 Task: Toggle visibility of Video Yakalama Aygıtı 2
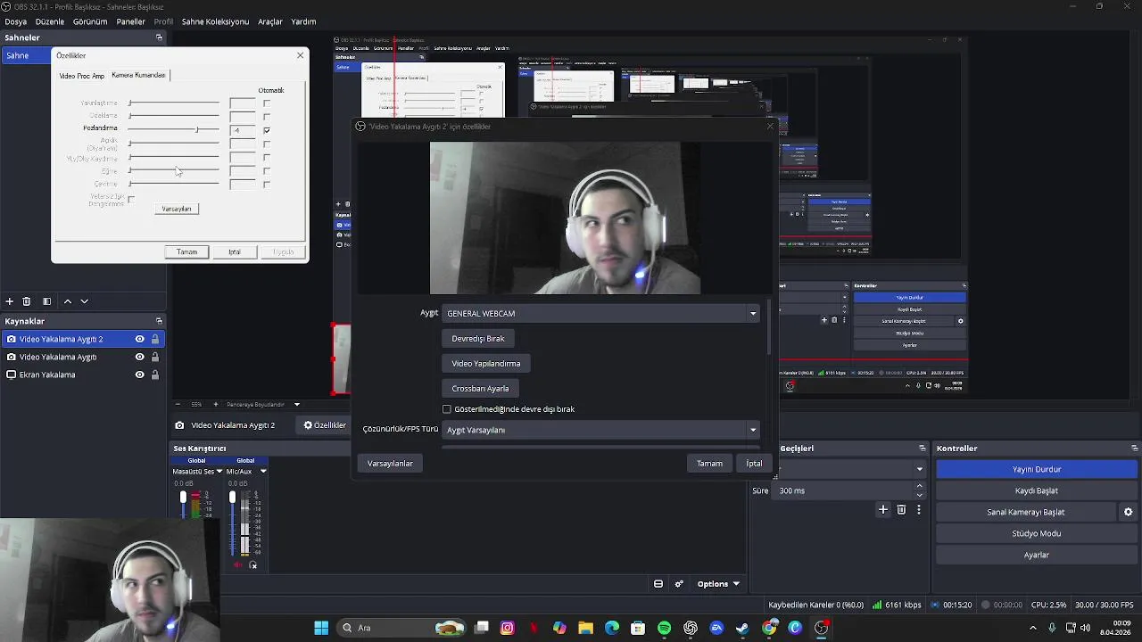[x=139, y=339]
